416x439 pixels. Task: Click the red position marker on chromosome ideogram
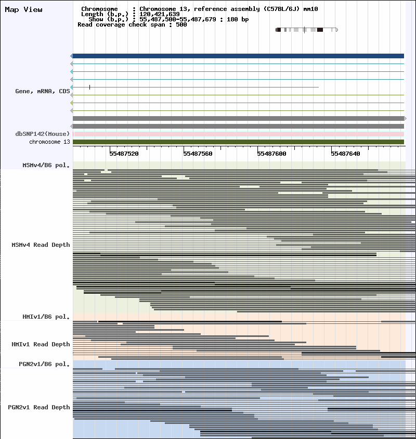click(x=304, y=30)
